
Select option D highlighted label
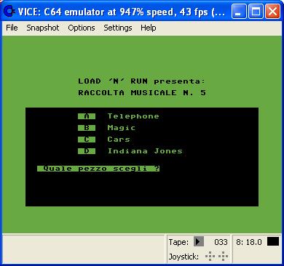(x=87, y=151)
